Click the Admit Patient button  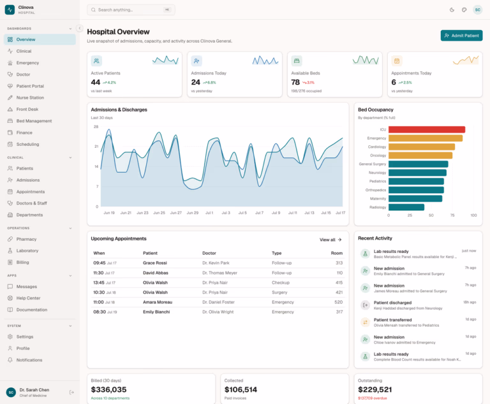pyautogui.click(x=461, y=36)
